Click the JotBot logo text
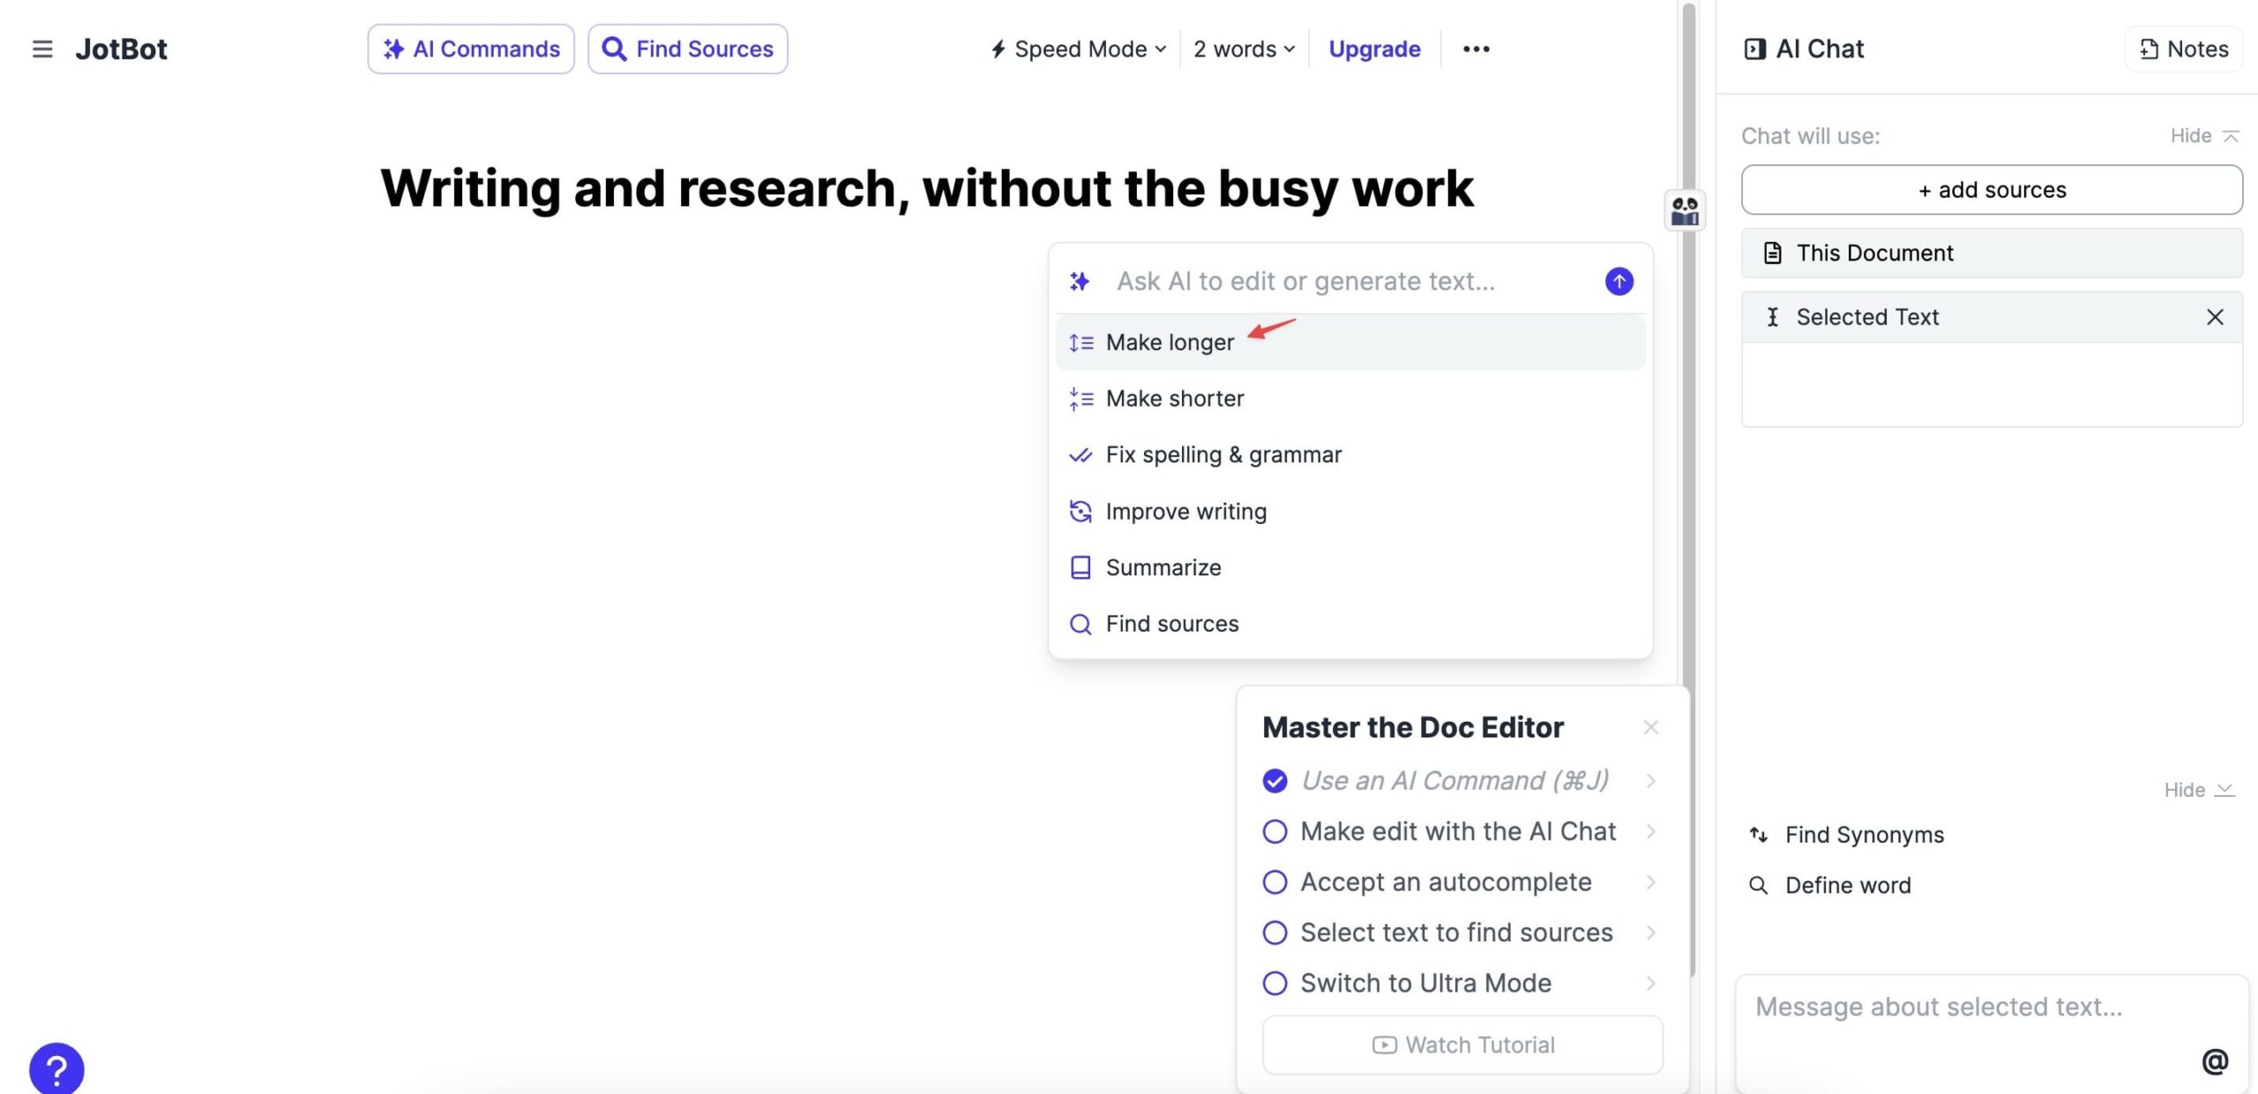The height and width of the screenshot is (1094, 2258). pos(121,49)
